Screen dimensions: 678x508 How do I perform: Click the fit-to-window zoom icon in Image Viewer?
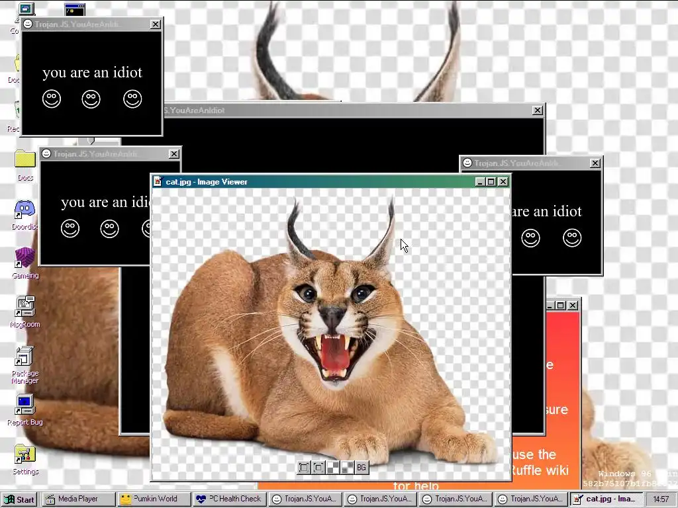304,468
